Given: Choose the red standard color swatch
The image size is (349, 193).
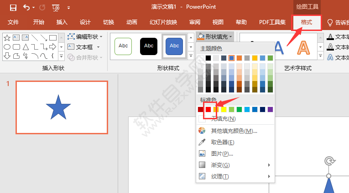Looking at the screenshot, I should tap(208, 109).
